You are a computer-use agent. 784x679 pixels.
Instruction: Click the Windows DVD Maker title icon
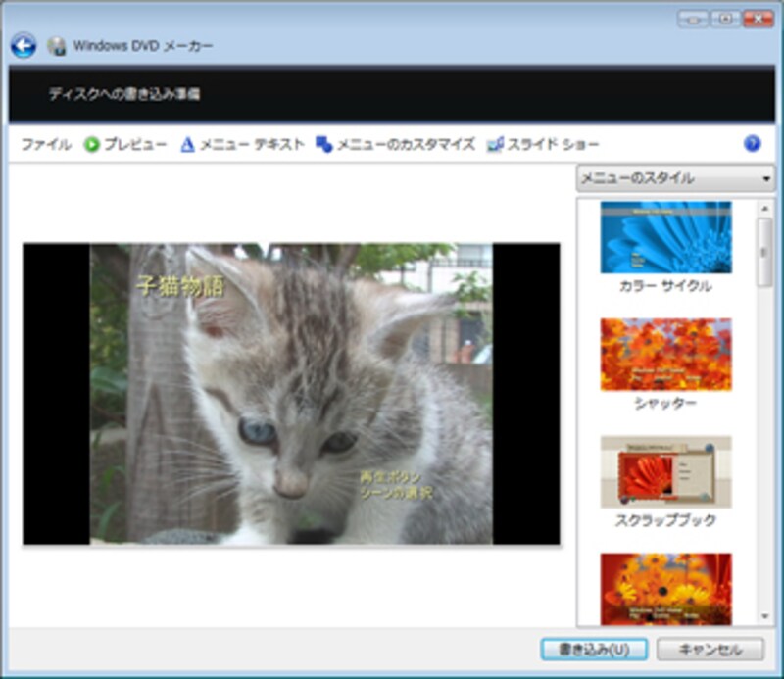[x=57, y=46]
